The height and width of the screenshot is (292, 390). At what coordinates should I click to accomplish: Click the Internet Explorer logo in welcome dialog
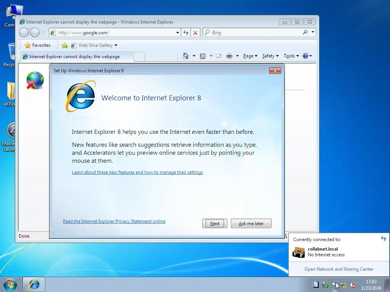(81, 96)
